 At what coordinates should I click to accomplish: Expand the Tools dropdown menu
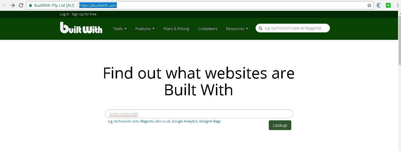[120, 29]
